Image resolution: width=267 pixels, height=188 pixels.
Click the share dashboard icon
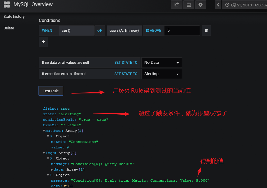point(177,5)
